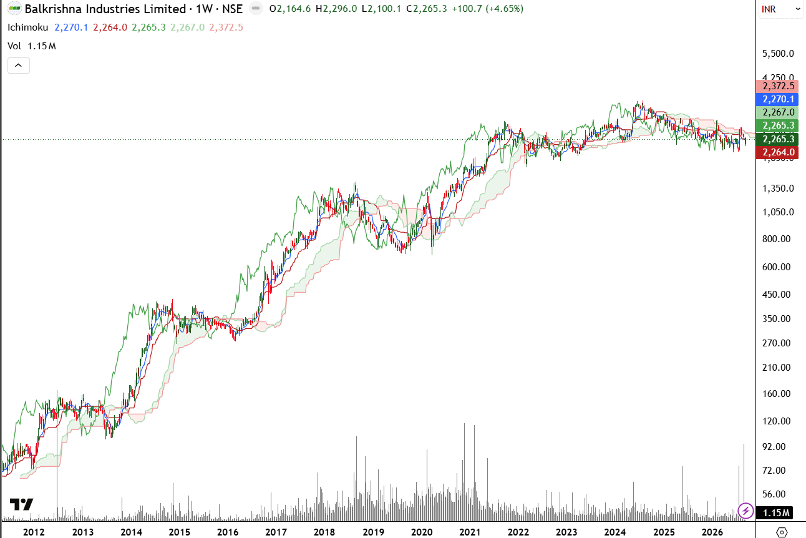
Task: Click the 2023 label on time axis
Action: pos(566,532)
